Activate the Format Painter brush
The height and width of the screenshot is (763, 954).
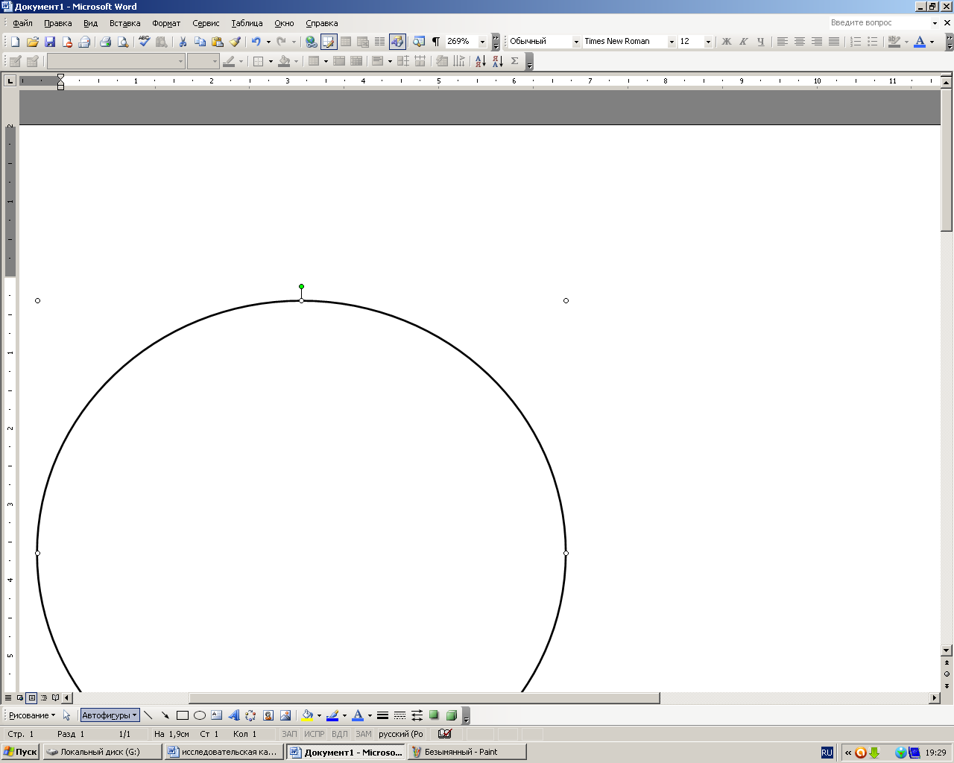tap(235, 42)
